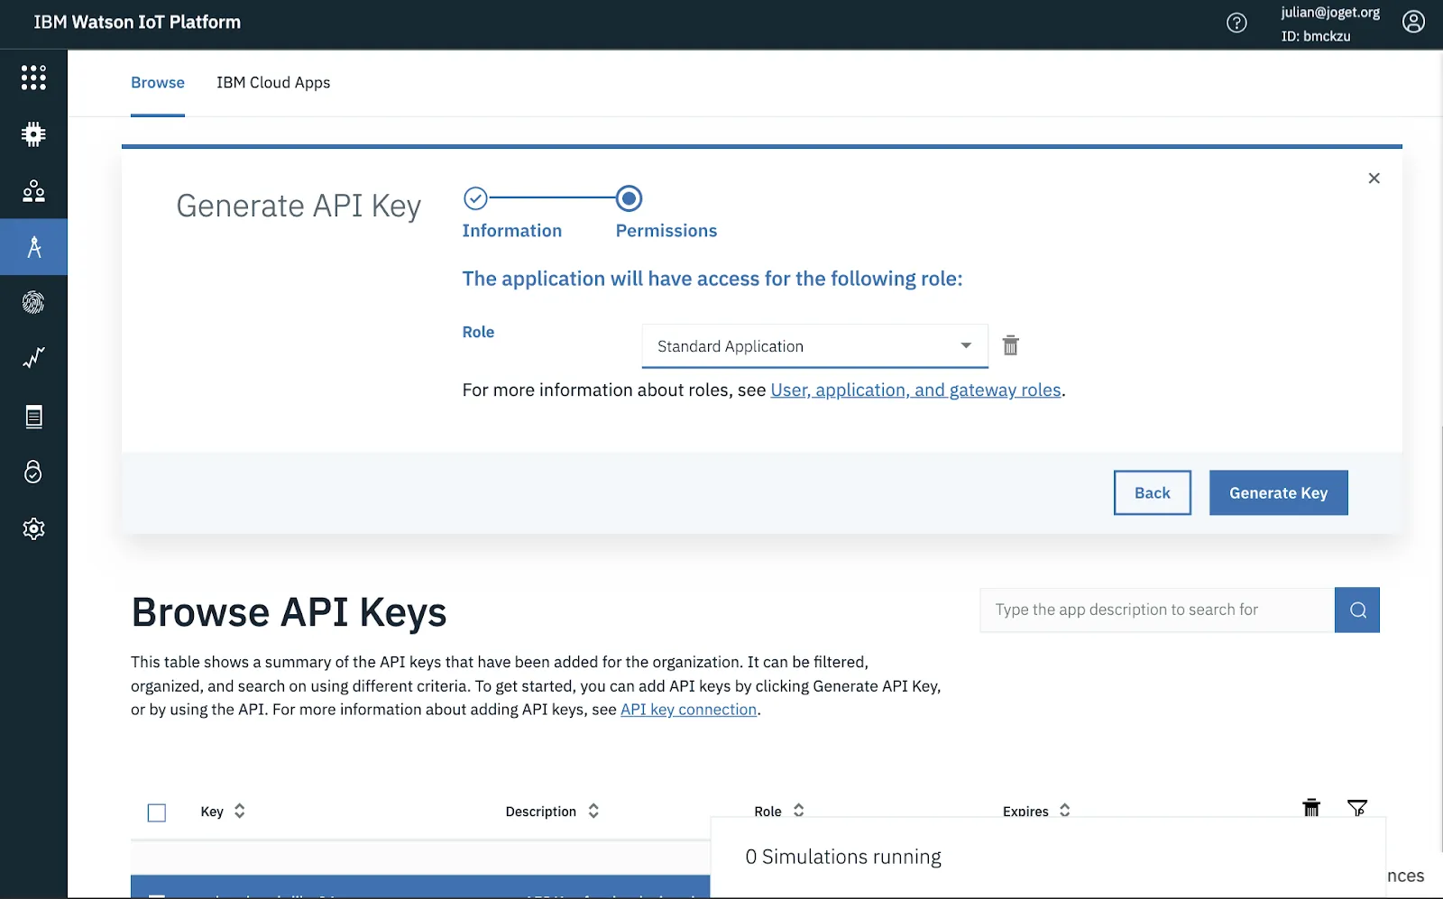The height and width of the screenshot is (899, 1443).
Task: Click the help question mark icon
Action: pyautogui.click(x=1236, y=23)
